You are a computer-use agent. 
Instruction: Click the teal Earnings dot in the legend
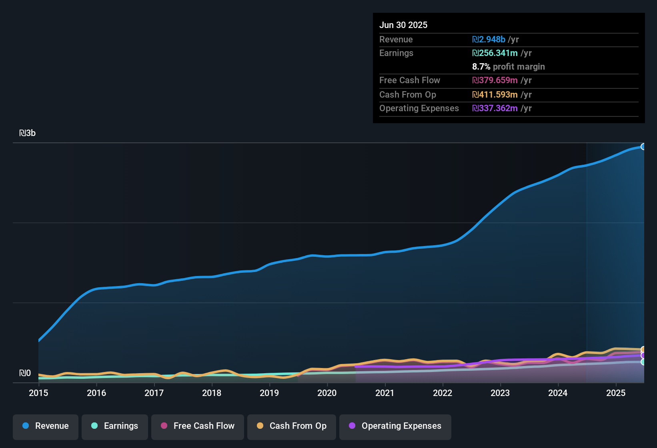[94, 426]
